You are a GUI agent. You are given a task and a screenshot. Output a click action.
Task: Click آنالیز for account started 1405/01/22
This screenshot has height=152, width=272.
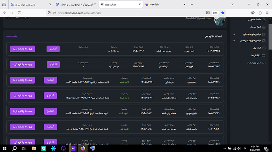click(x=50, y=111)
